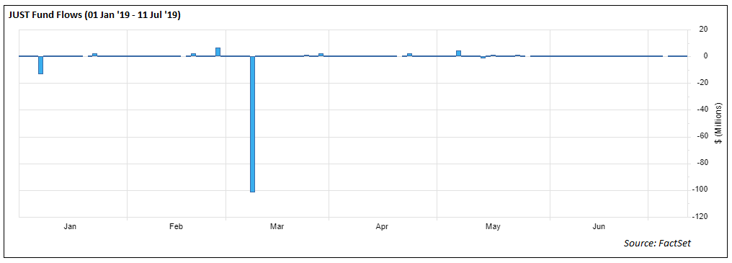732x263 pixels.
Task: Select the May month axis label
Action: pos(493,227)
